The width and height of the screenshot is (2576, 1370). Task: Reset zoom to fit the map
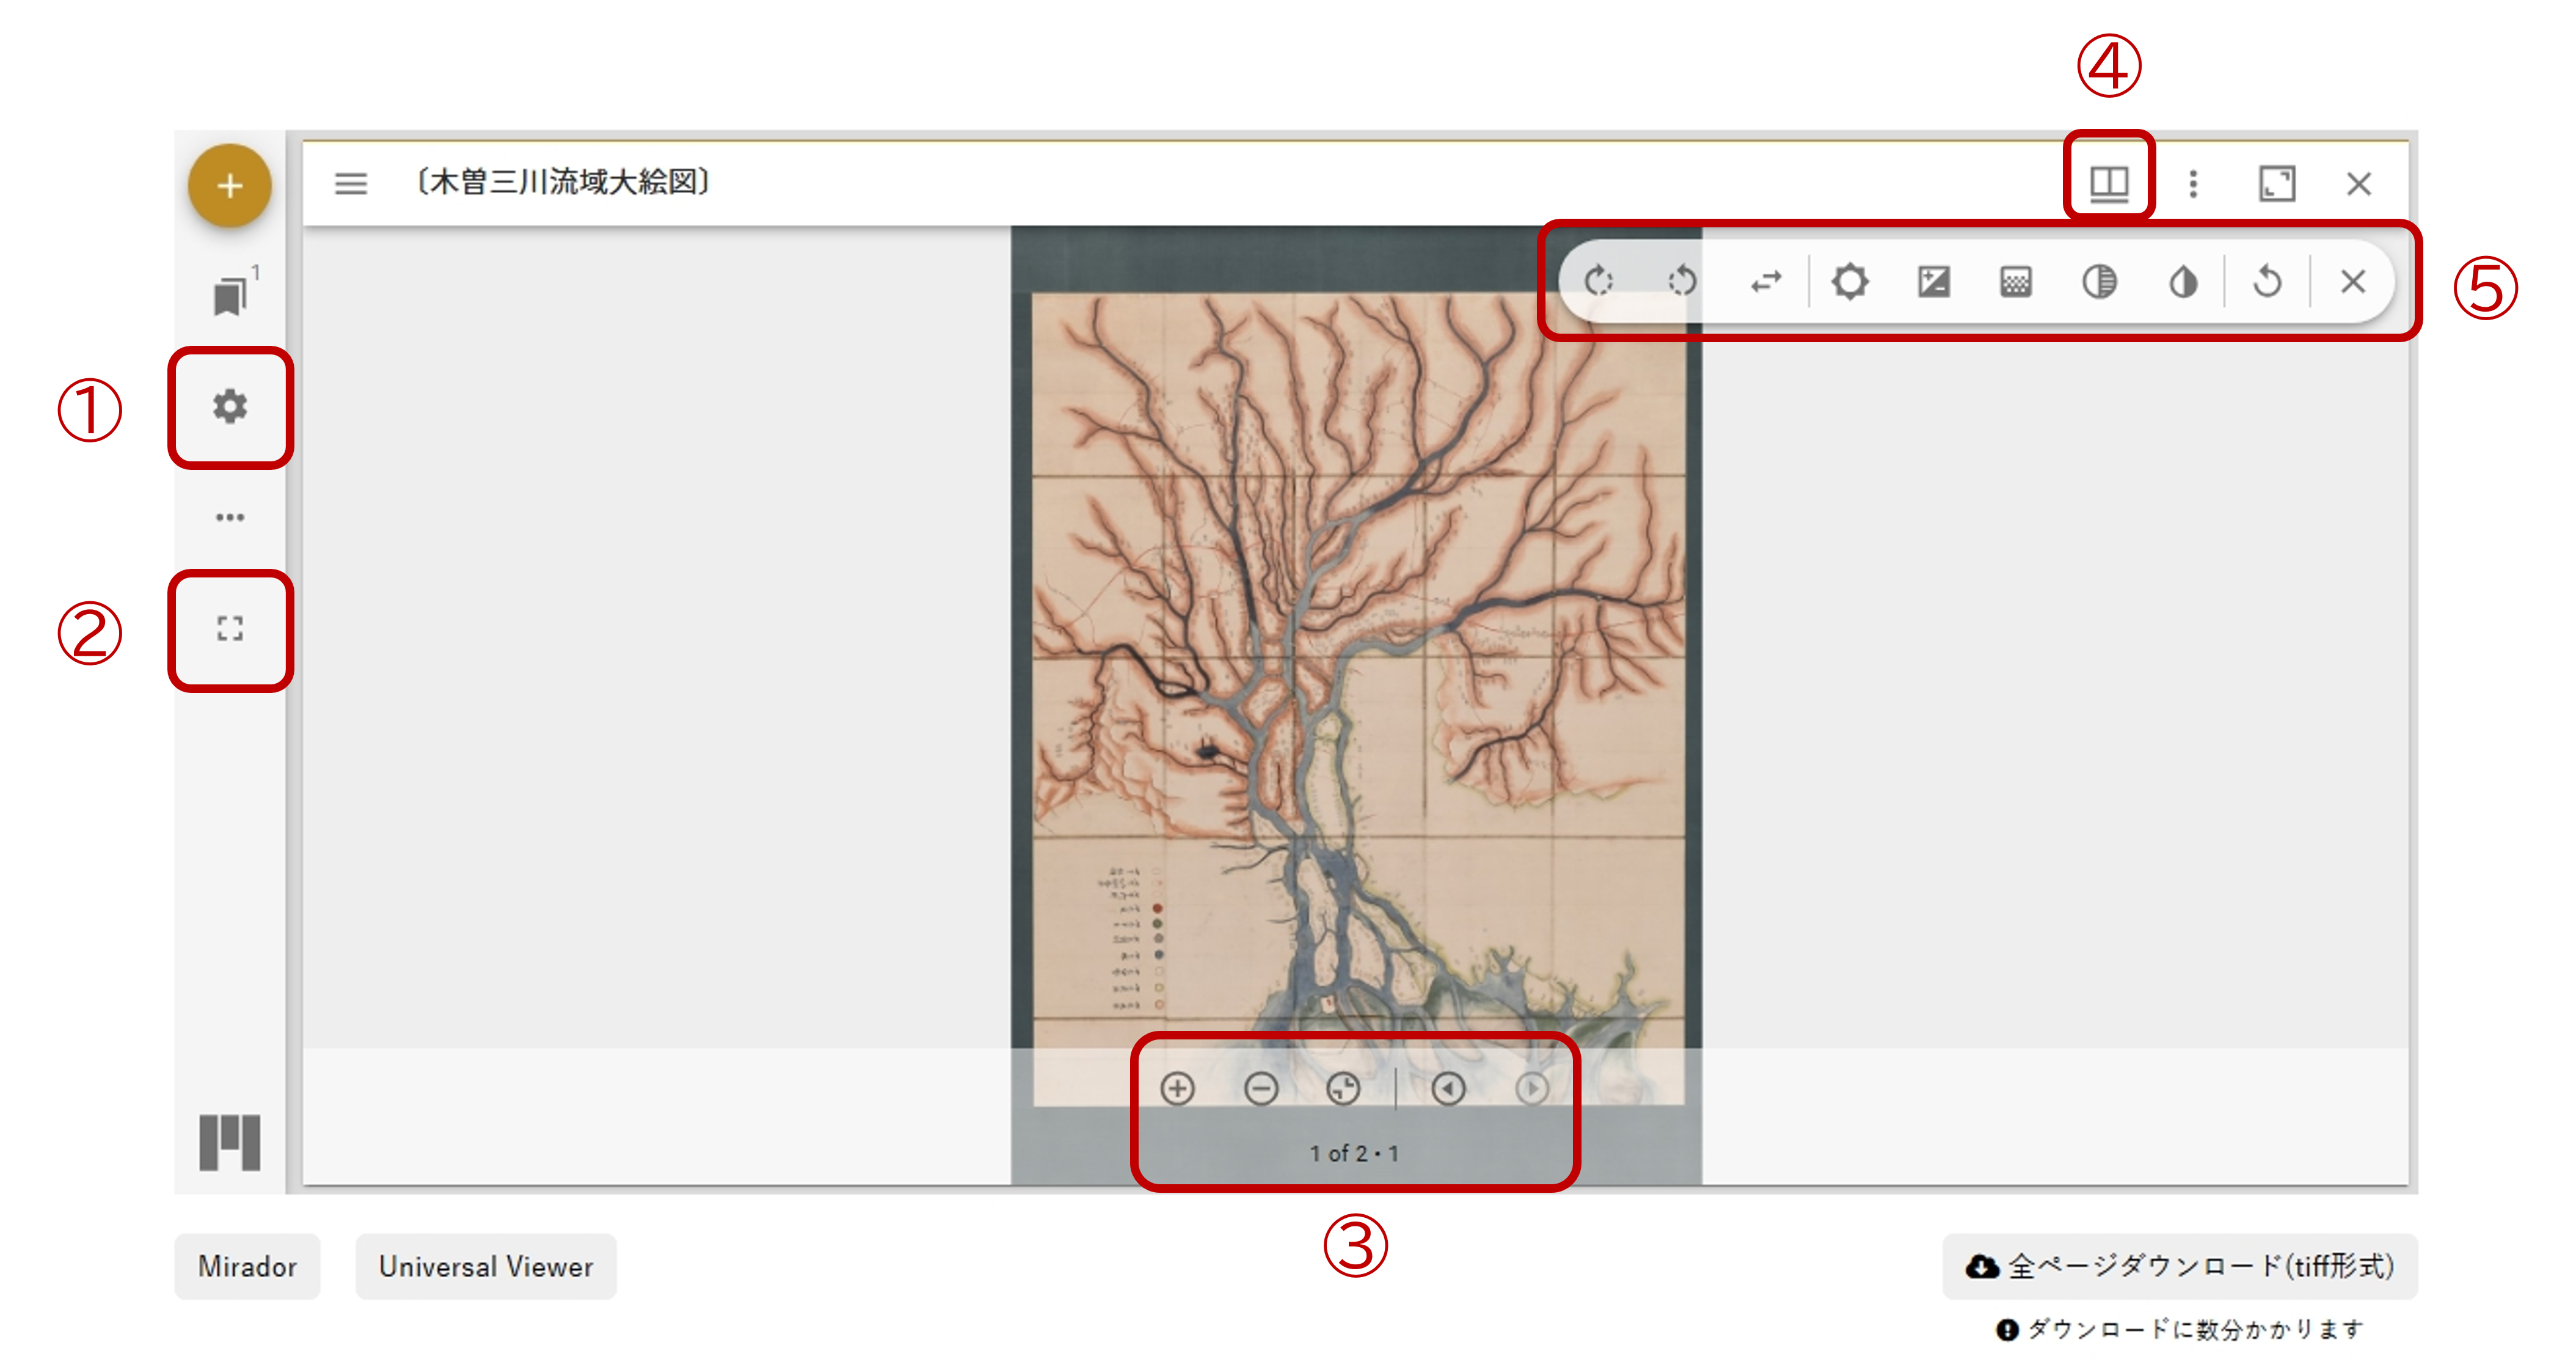tap(1343, 1088)
